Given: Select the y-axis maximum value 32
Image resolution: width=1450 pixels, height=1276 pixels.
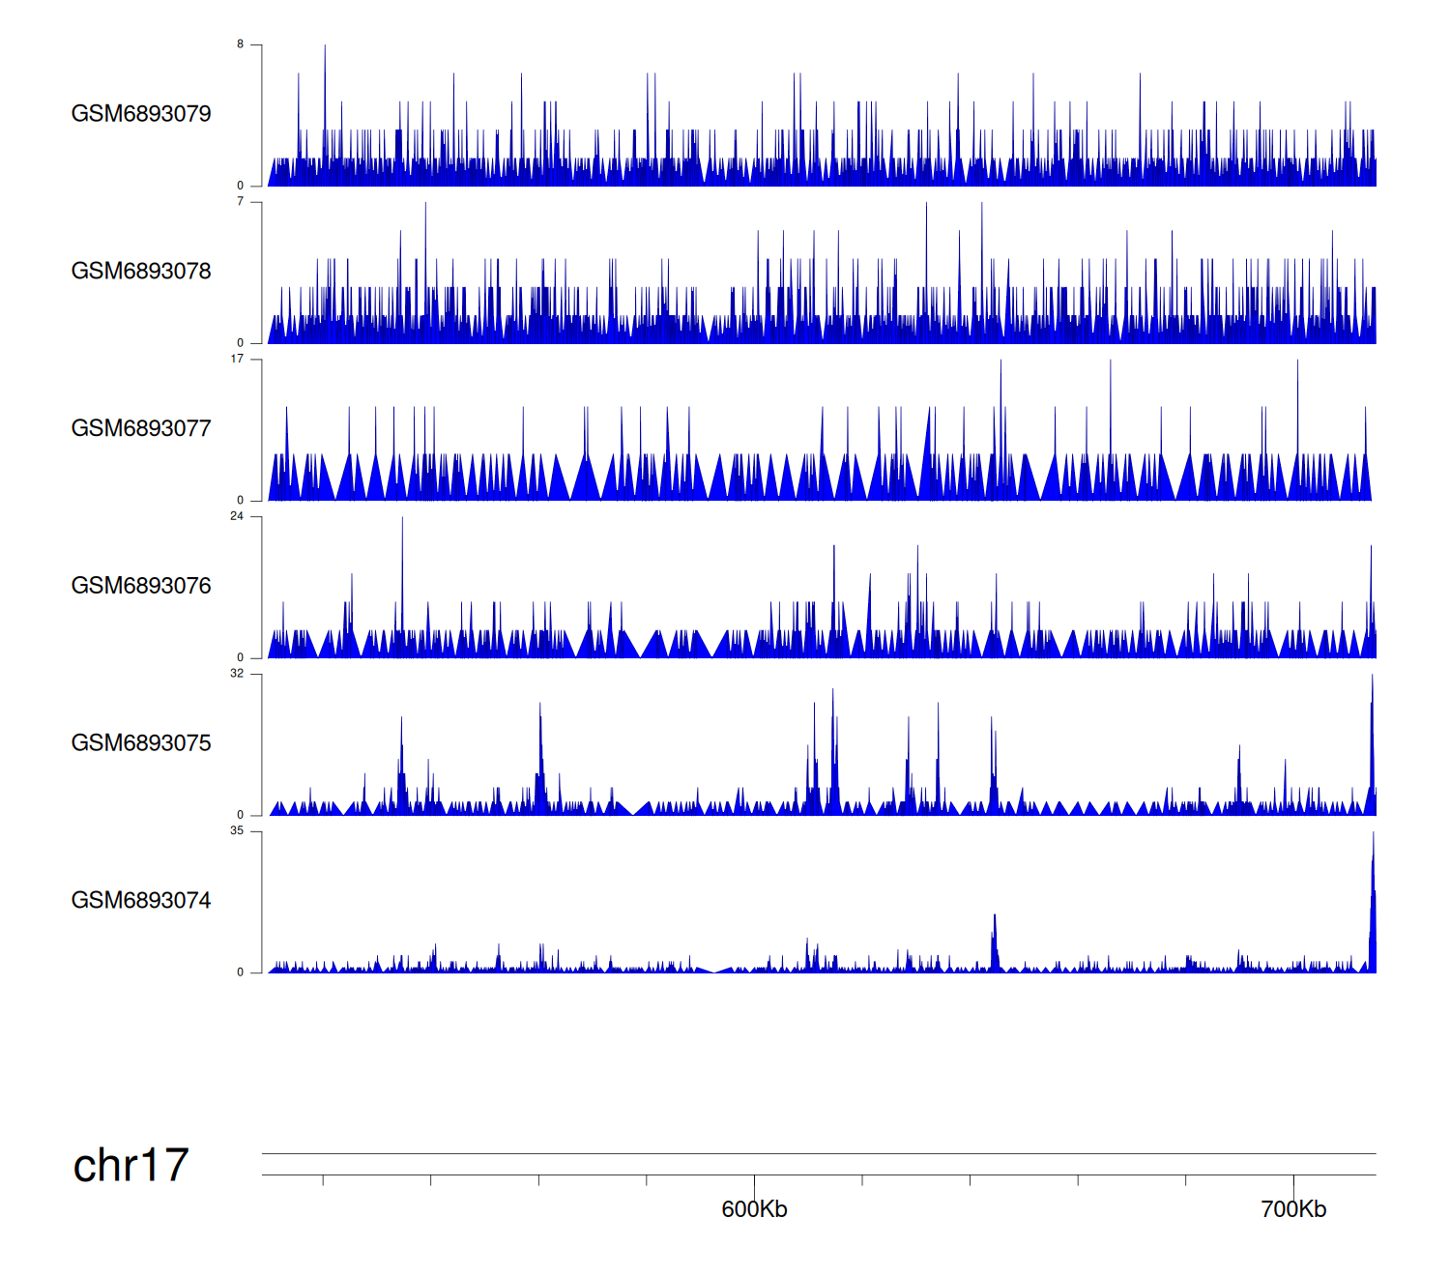Looking at the screenshot, I should click(x=237, y=674).
